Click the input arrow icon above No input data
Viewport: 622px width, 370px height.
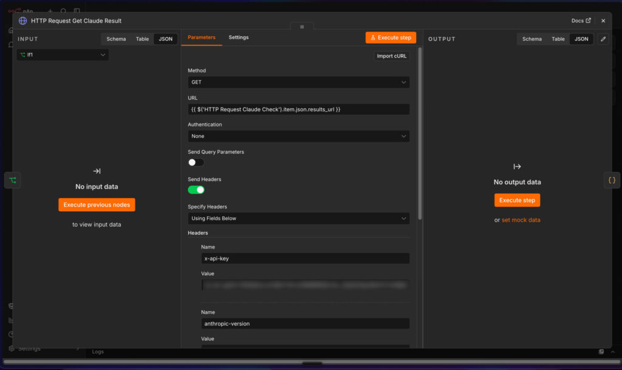click(97, 171)
